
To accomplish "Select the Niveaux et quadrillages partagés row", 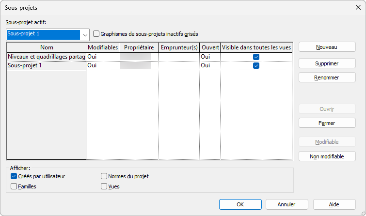I will (46, 57).
